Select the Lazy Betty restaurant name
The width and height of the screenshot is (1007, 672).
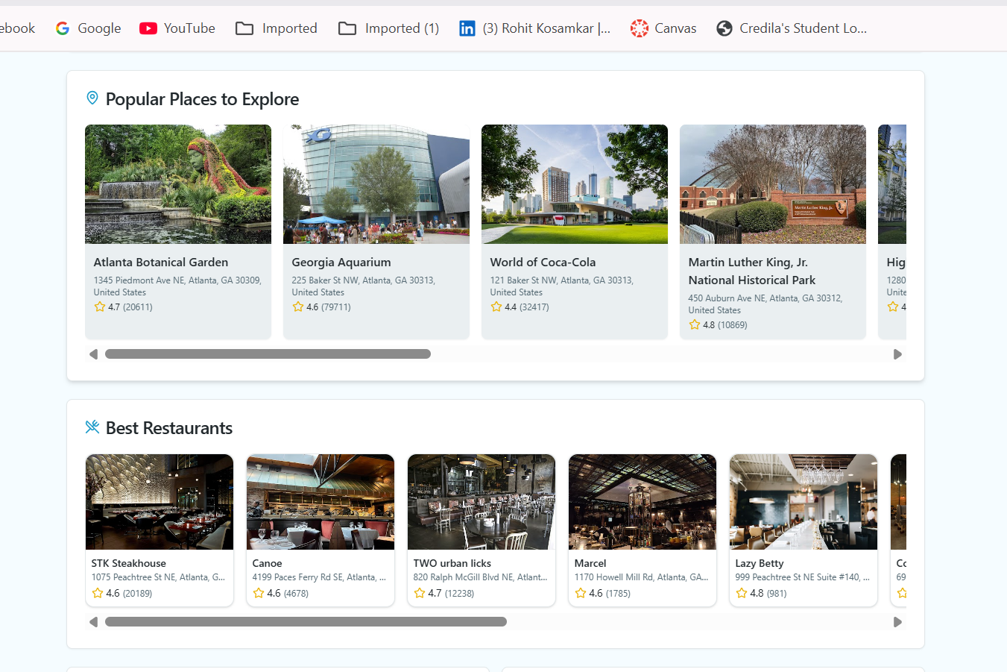(x=760, y=563)
